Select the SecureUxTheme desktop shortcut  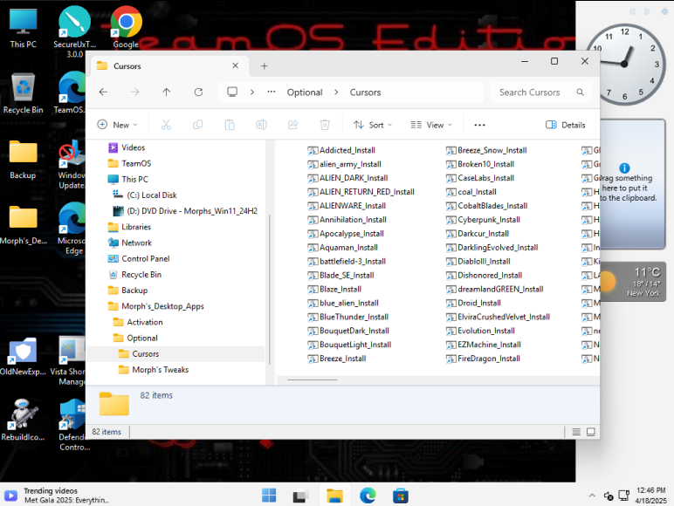[74, 31]
